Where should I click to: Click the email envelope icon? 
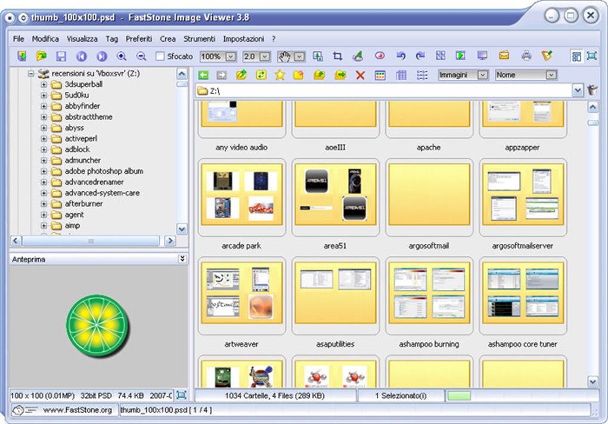coord(504,56)
